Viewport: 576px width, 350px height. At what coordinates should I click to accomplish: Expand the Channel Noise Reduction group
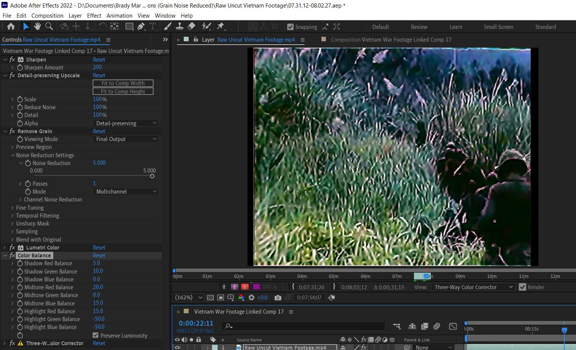click(20, 200)
